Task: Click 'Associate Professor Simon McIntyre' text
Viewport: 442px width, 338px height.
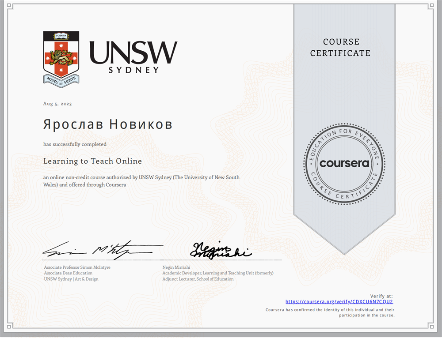Action: pyautogui.click(x=77, y=267)
